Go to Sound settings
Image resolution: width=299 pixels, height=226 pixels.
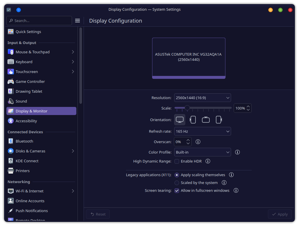42,101
